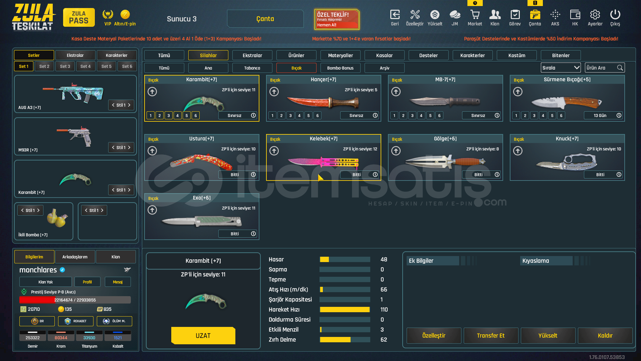Click the Transfer Et button
The image size is (641, 361).
click(x=491, y=336)
